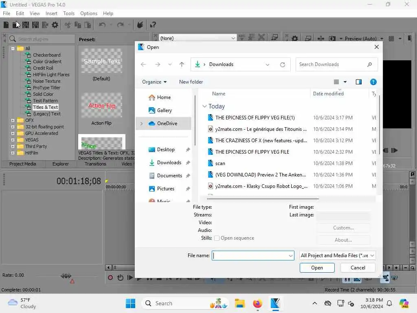Switch to the Project Media tab
The image size is (417, 313).
coord(23,164)
